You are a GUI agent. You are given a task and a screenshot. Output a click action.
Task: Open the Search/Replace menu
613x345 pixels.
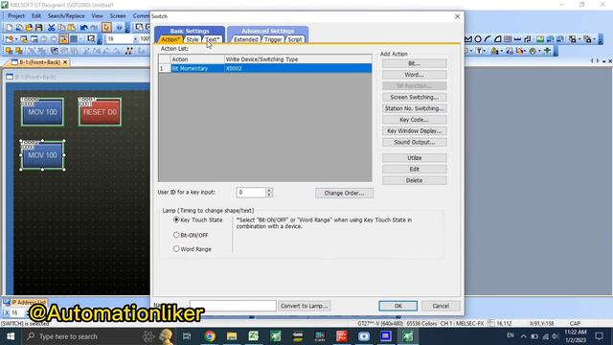[x=66, y=16]
